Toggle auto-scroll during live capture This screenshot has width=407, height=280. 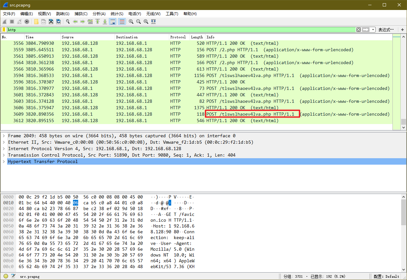113,22
